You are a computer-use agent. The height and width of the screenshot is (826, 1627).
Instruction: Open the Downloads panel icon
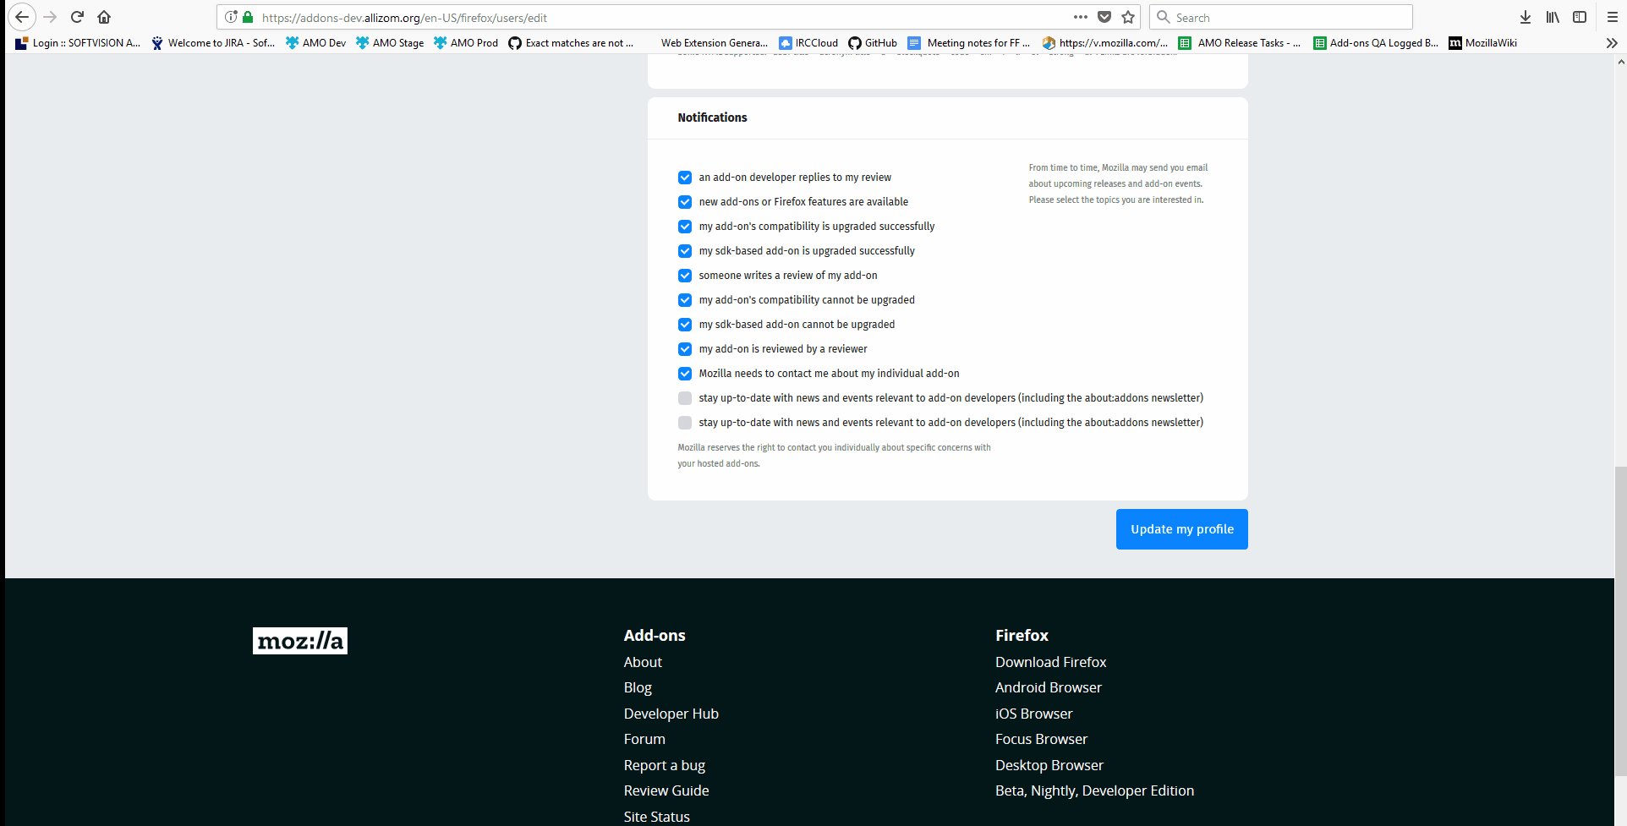tap(1525, 17)
